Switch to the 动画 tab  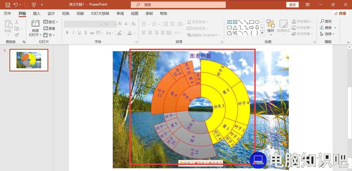80,13
